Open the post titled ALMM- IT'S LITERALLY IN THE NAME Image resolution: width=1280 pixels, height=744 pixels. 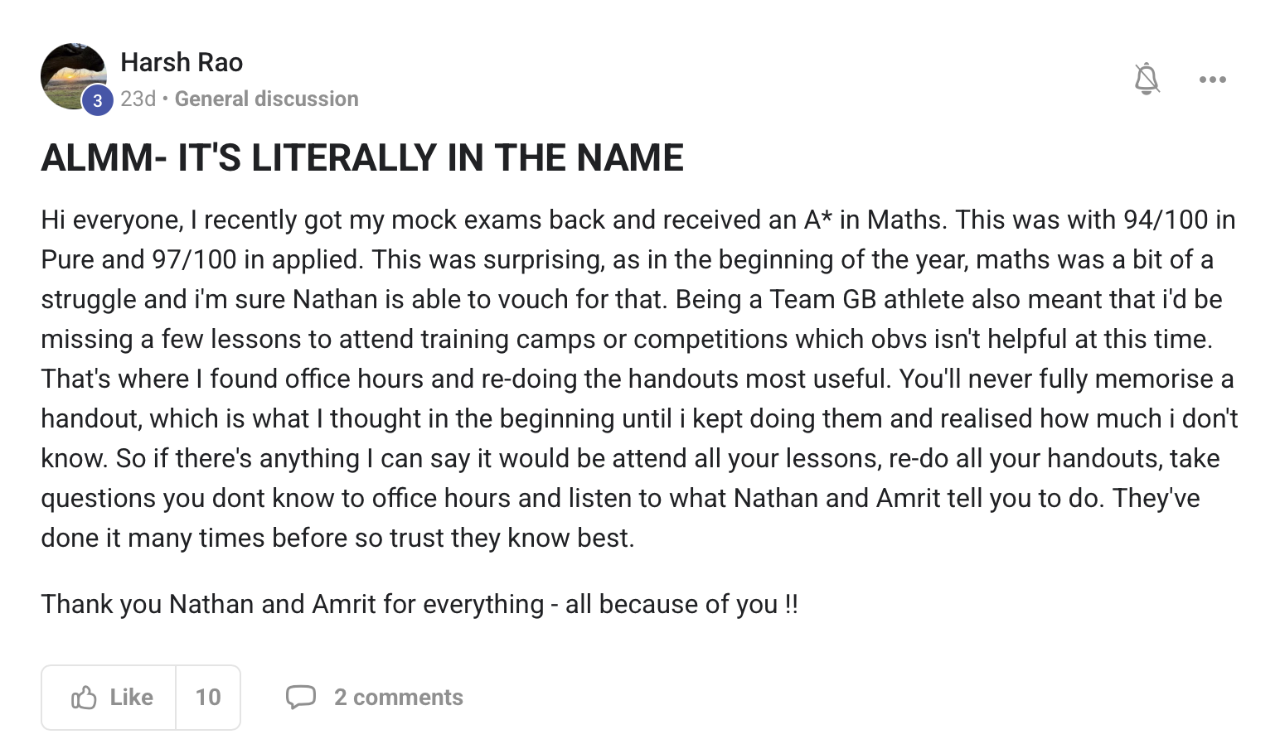point(362,157)
